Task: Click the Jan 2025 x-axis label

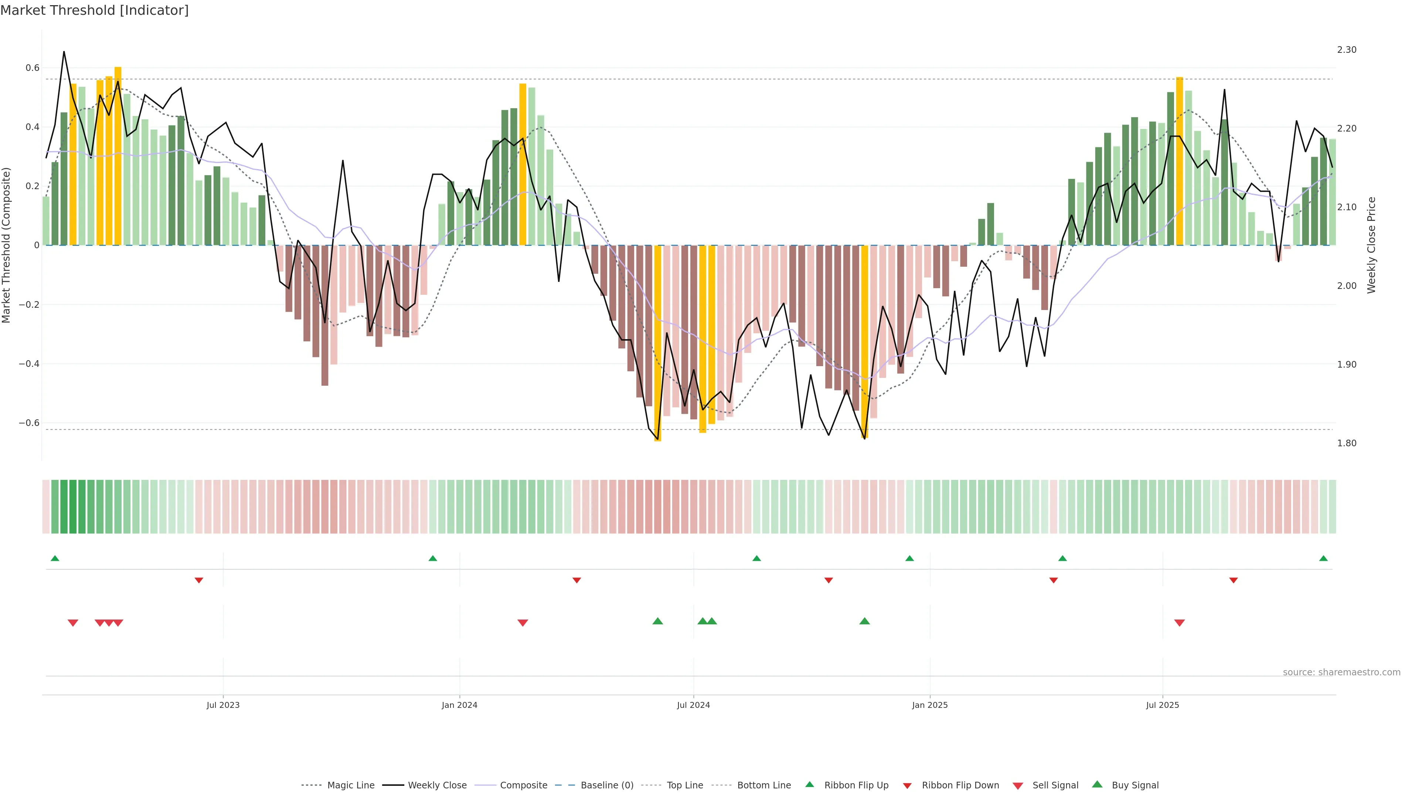Action: point(929,705)
